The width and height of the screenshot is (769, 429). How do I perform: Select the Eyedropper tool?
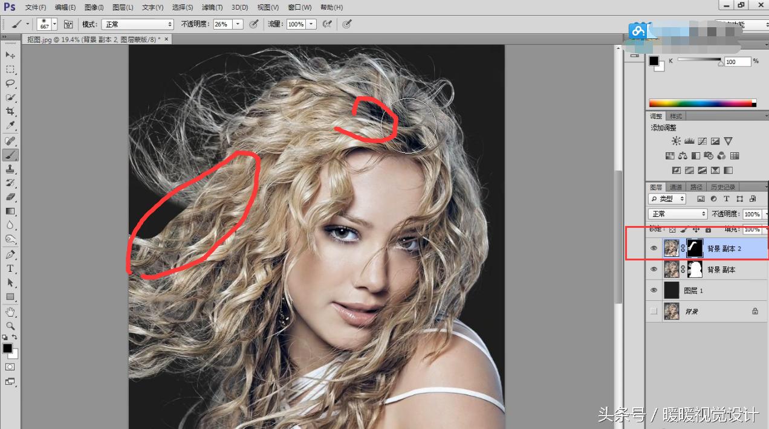tap(10, 125)
